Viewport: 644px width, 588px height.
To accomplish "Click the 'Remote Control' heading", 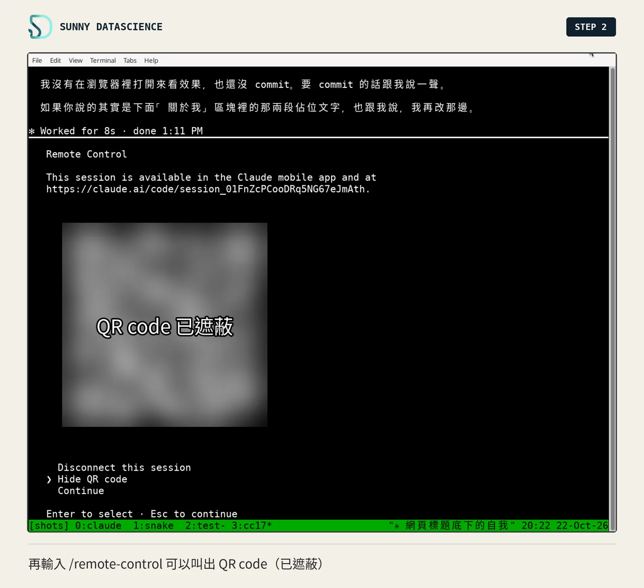I will click(87, 154).
